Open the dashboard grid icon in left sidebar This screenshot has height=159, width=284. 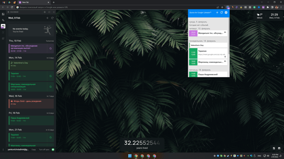(3, 14)
